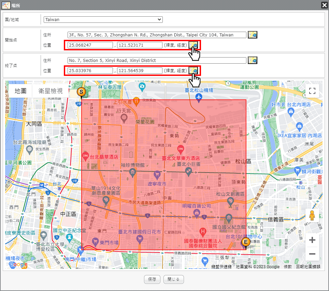Click the 國立中正紀念堂 monument icon
Viewport: 329px width, 291px height.
pos(69,238)
